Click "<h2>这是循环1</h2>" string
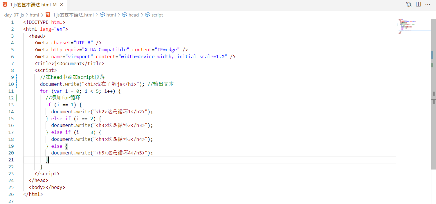This screenshot has height=204, width=436. point(120,112)
